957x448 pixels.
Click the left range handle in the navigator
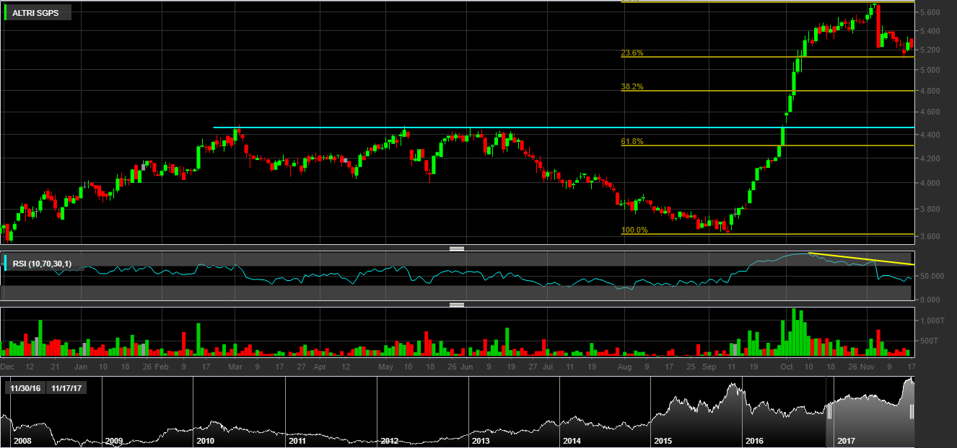(829, 411)
